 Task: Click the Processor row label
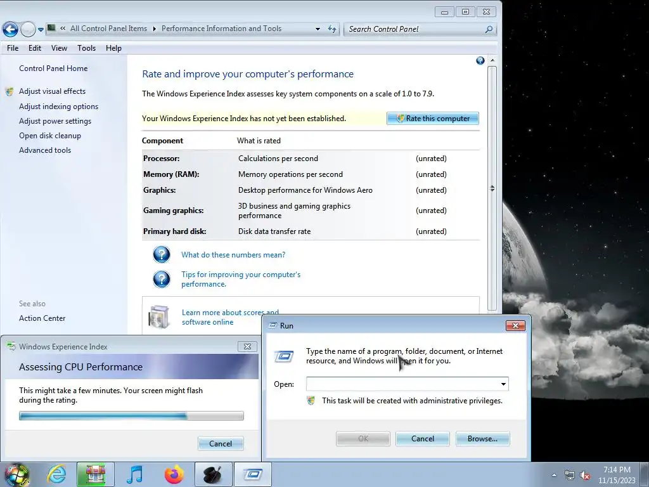(162, 159)
